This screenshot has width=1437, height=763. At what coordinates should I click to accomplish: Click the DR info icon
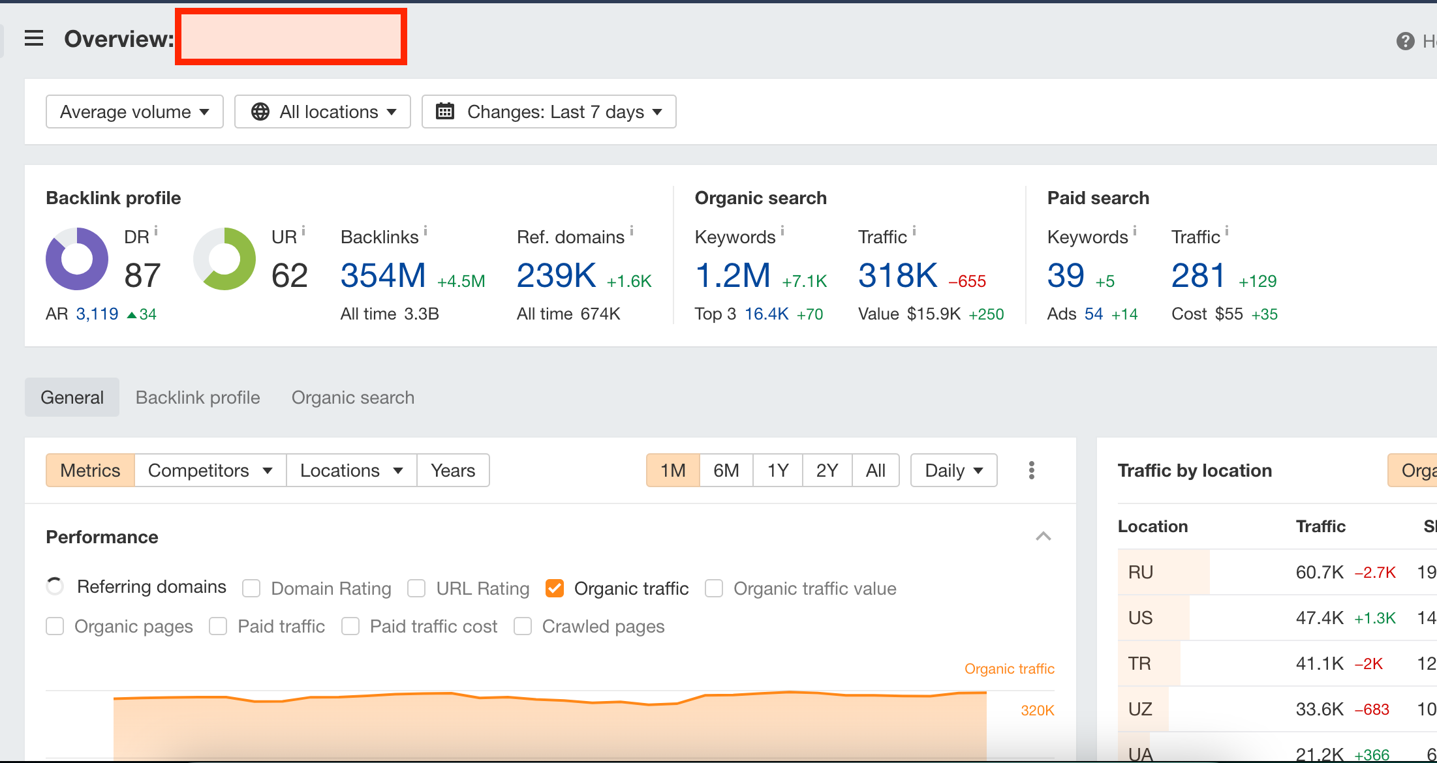[156, 231]
